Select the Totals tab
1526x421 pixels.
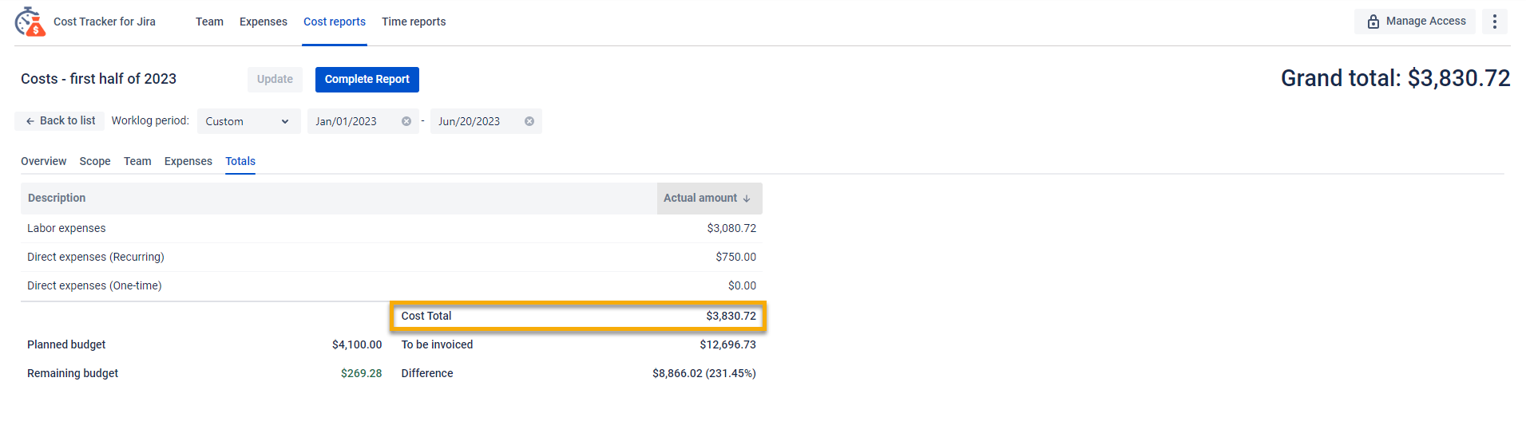[240, 161]
